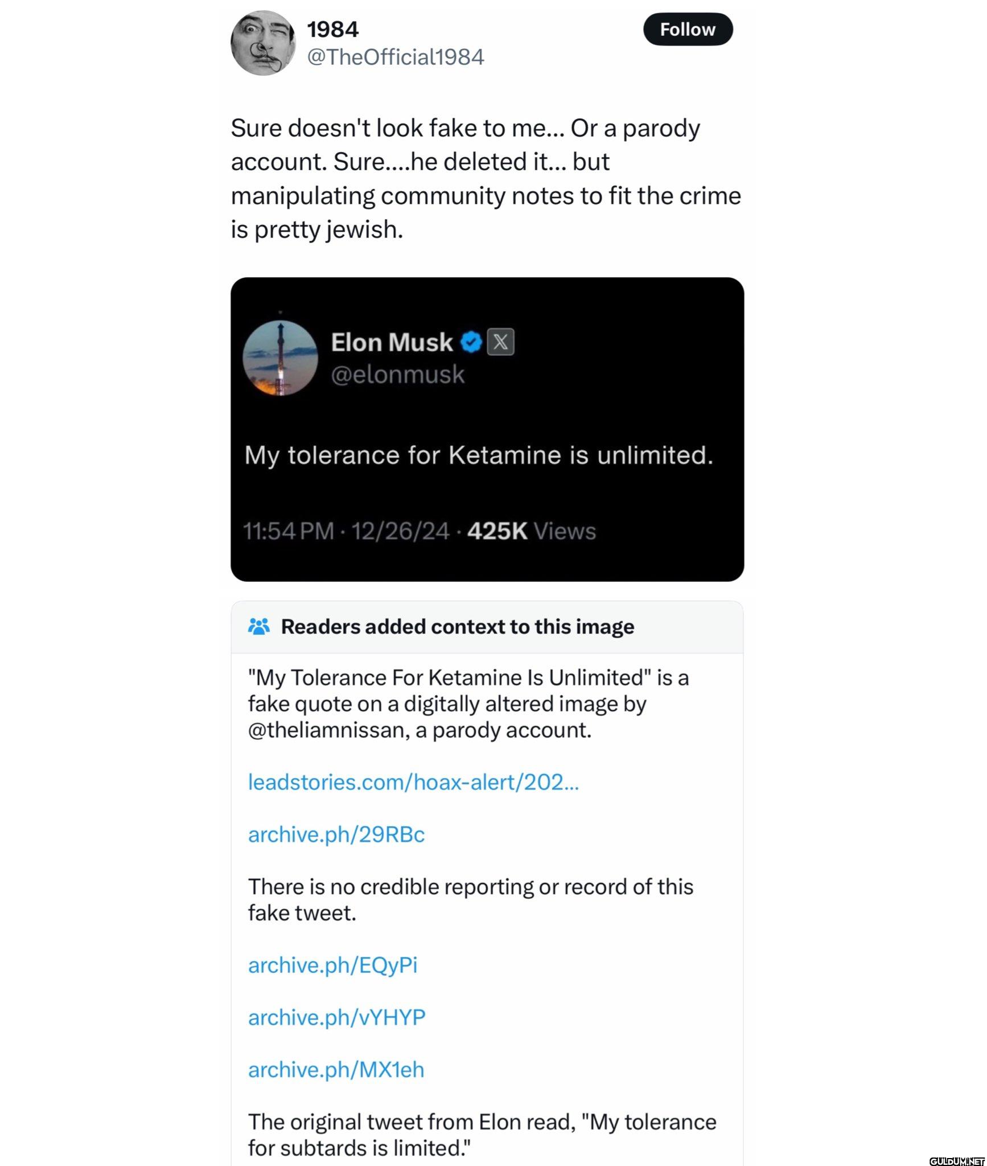Click the 425K Views count
Image resolution: width=987 pixels, height=1166 pixels.
[532, 531]
